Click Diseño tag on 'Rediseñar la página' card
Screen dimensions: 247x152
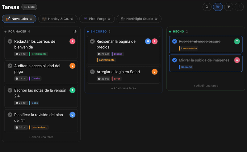click(118, 54)
